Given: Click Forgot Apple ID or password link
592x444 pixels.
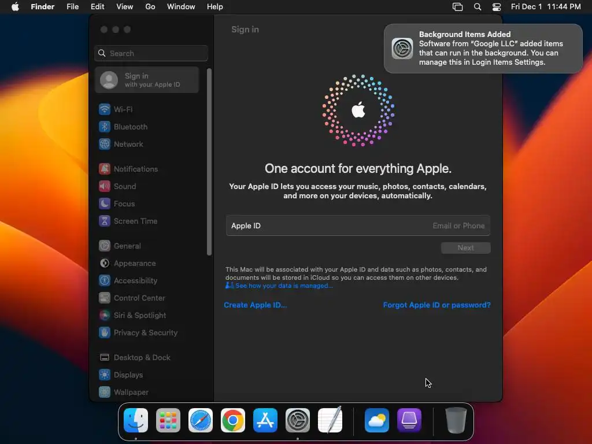Looking at the screenshot, I should point(437,305).
